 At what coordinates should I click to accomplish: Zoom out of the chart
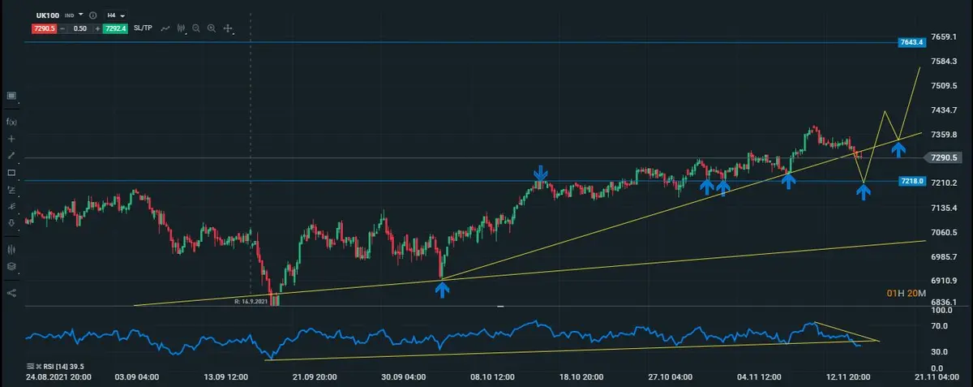[x=196, y=28]
